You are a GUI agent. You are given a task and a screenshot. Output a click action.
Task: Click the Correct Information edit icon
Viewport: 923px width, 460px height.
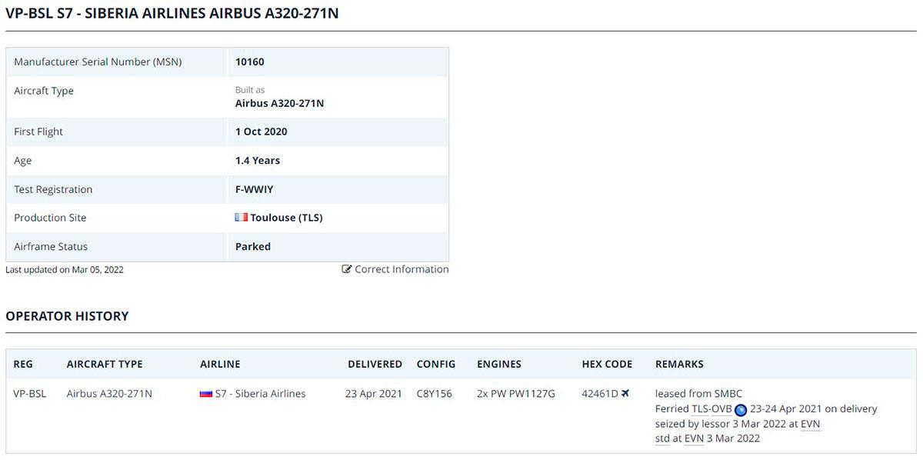[x=347, y=269]
